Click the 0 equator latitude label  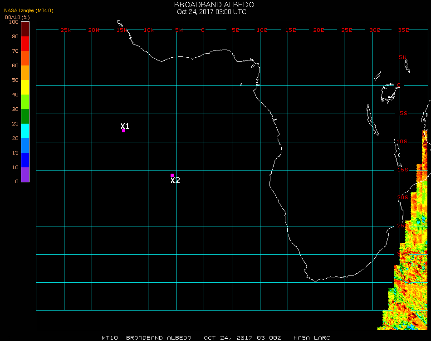(399, 85)
